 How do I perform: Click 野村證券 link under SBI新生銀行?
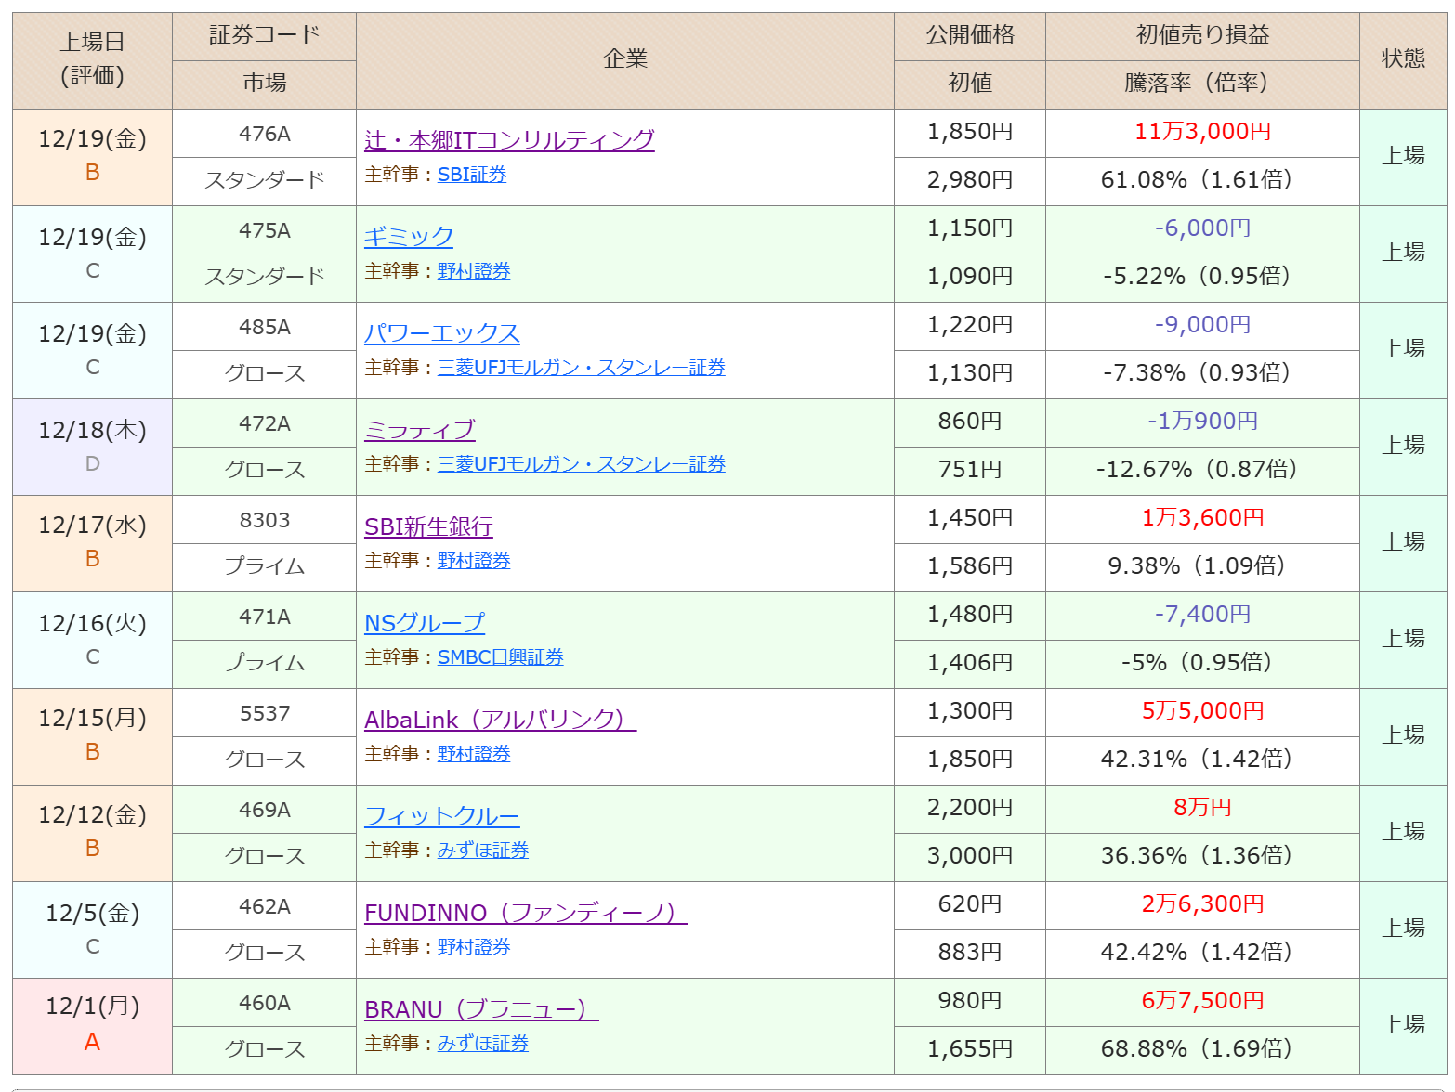pyautogui.click(x=474, y=561)
